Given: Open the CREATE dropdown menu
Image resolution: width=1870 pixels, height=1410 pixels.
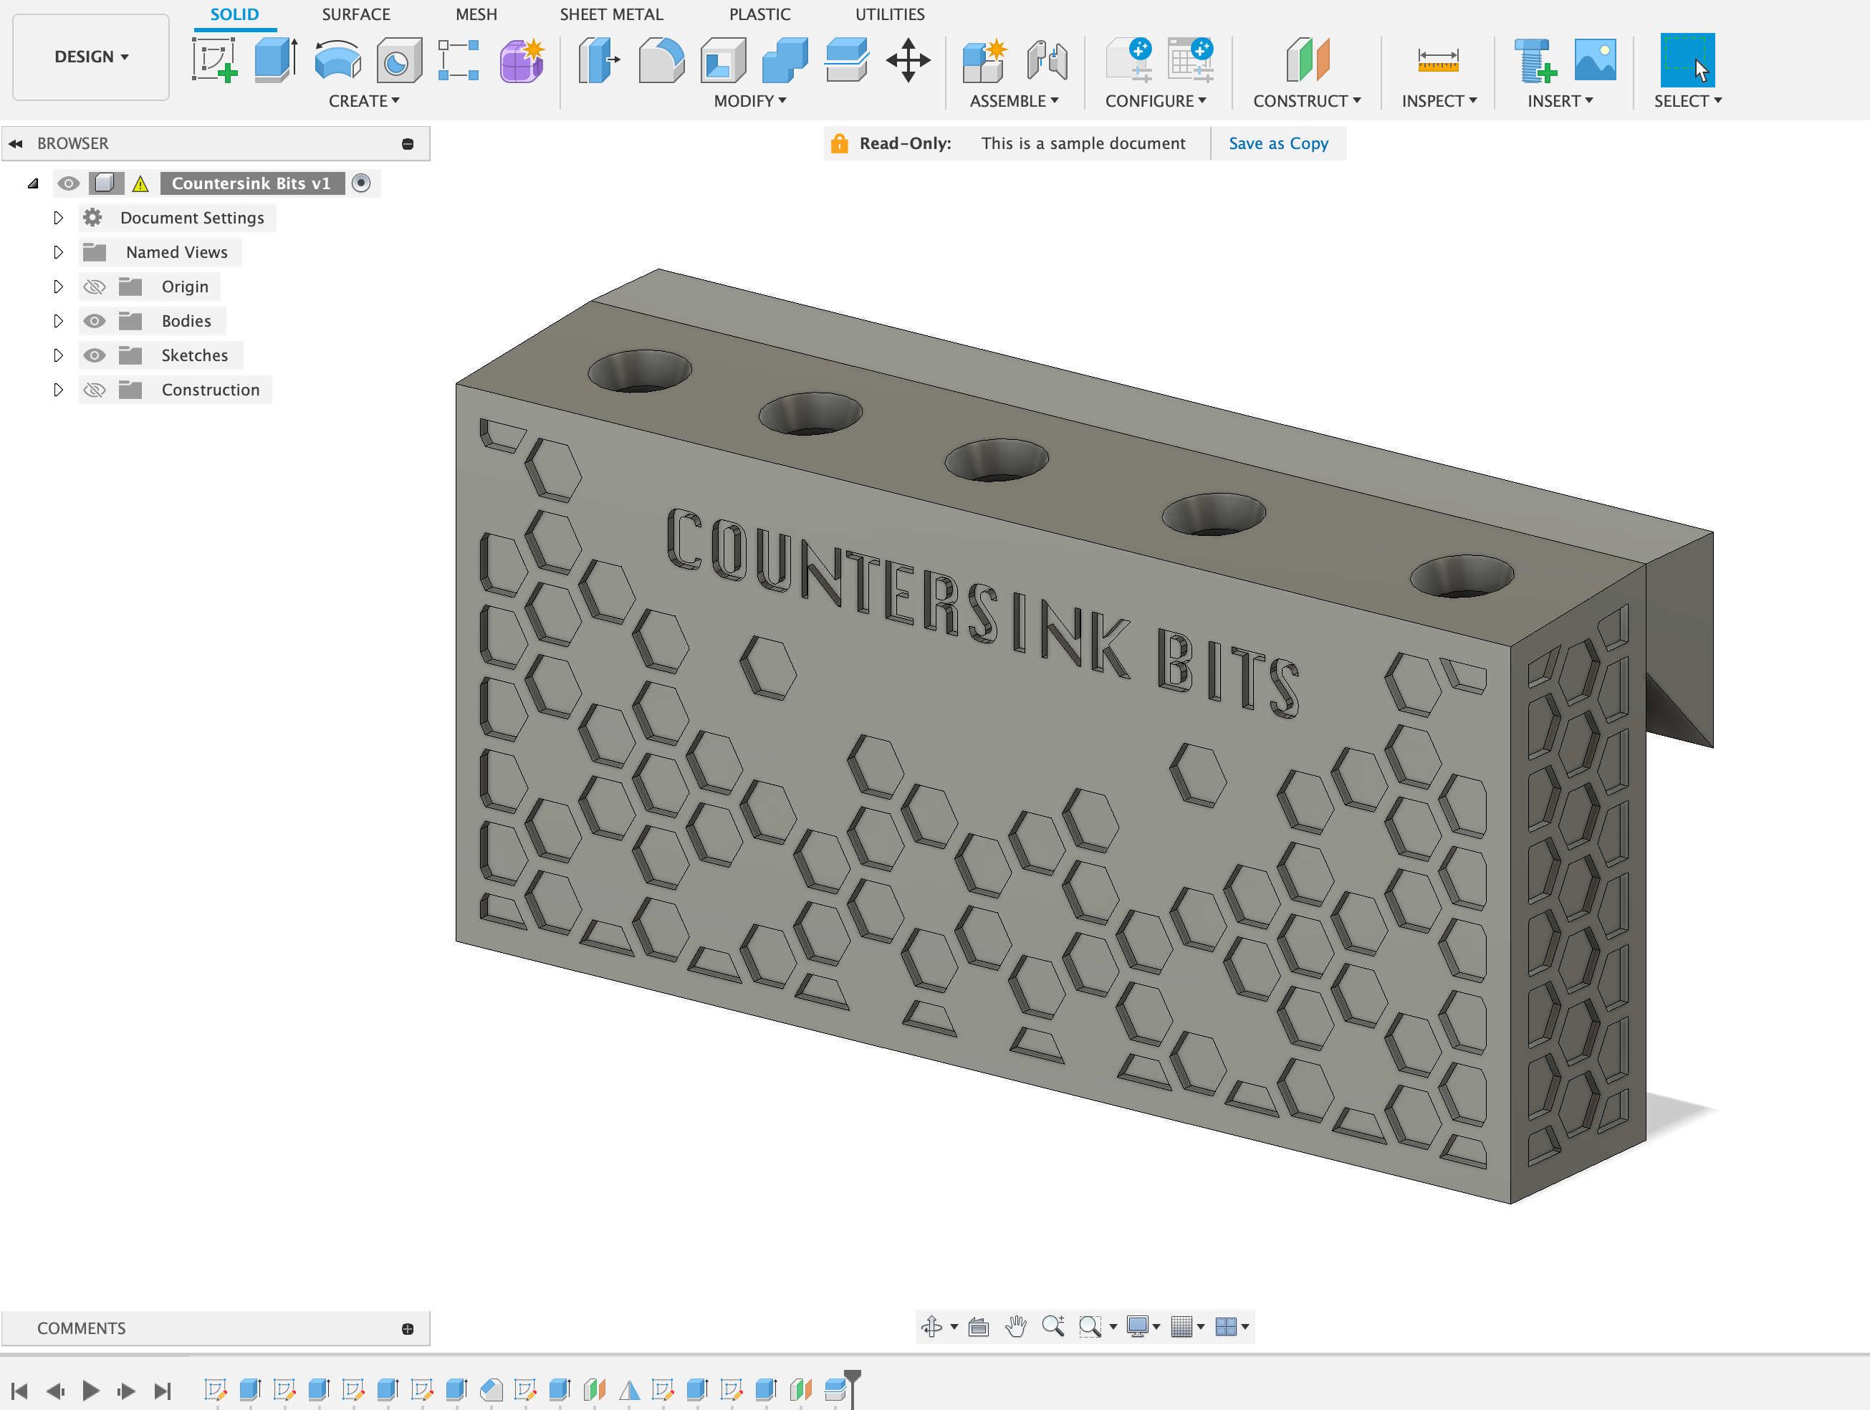Looking at the screenshot, I should 365,100.
